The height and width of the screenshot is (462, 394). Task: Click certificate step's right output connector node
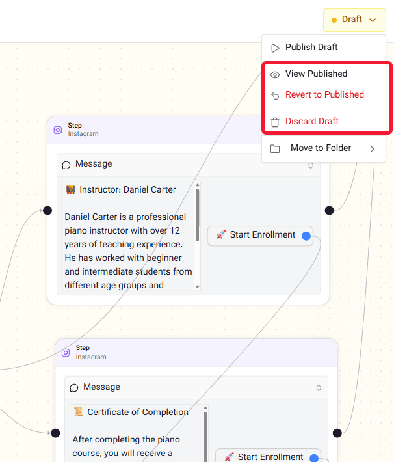pyautogui.click(x=337, y=433)
